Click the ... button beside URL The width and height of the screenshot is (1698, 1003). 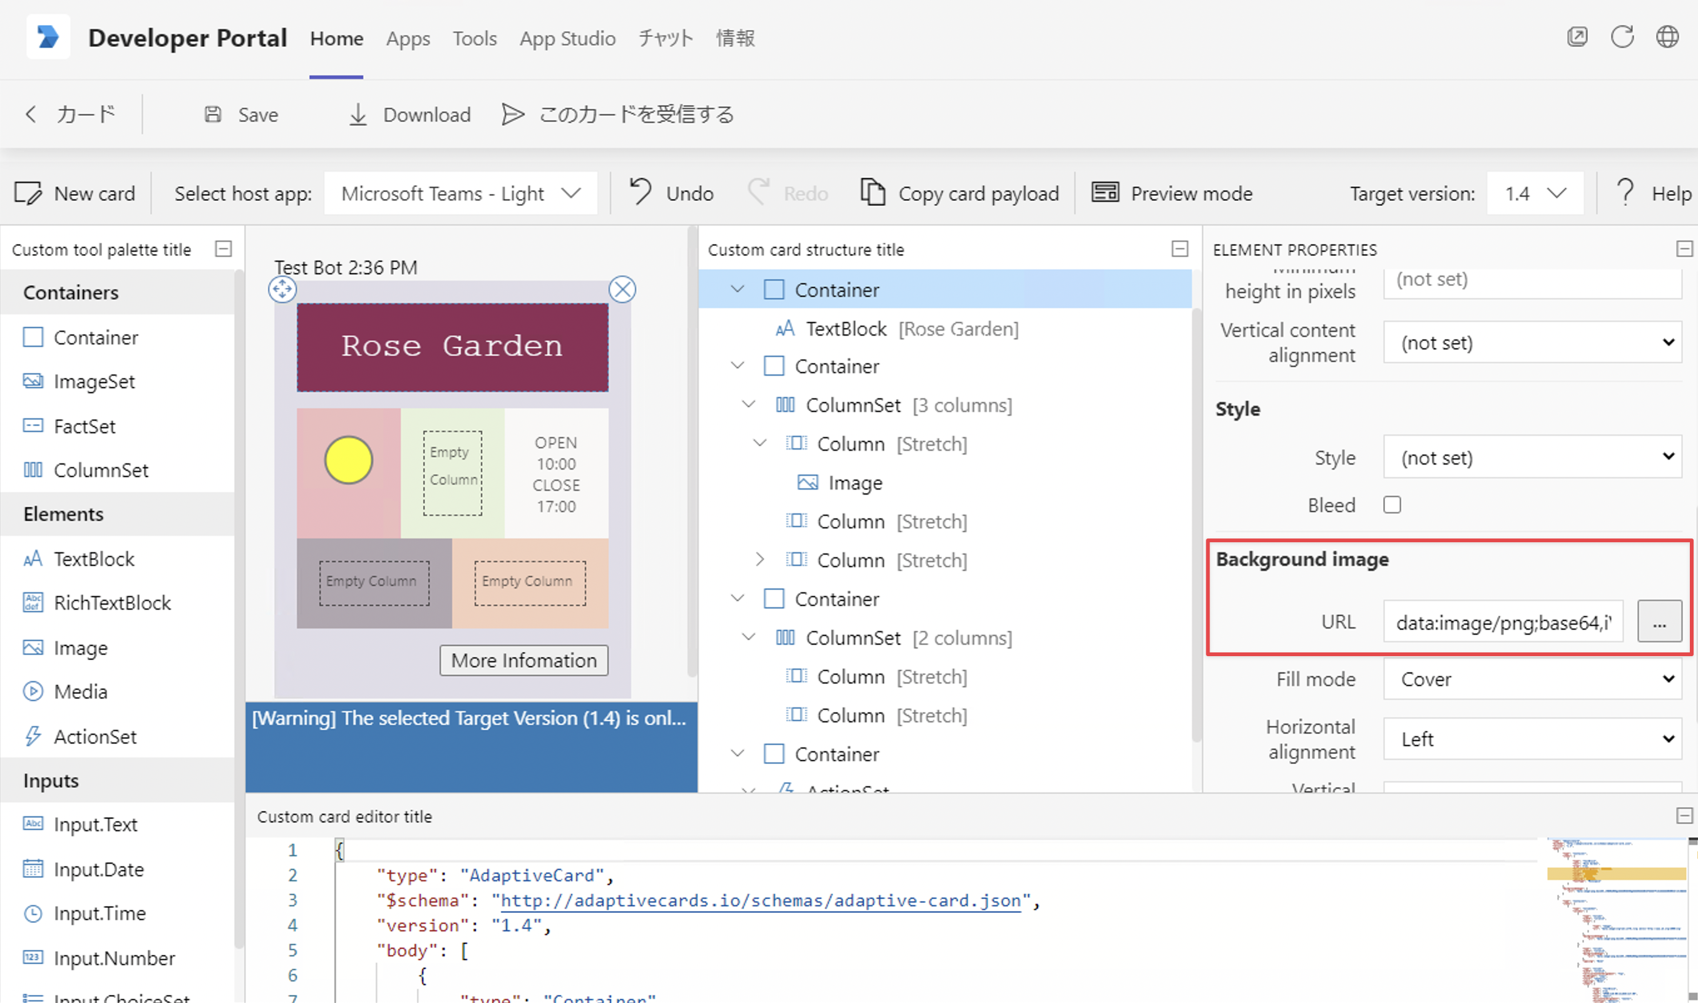tap(1659, 622)
